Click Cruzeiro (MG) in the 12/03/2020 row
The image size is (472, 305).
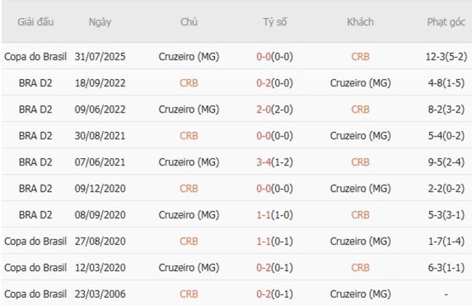189,267
